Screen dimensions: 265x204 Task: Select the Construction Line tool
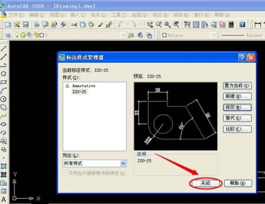coord(4,57)
